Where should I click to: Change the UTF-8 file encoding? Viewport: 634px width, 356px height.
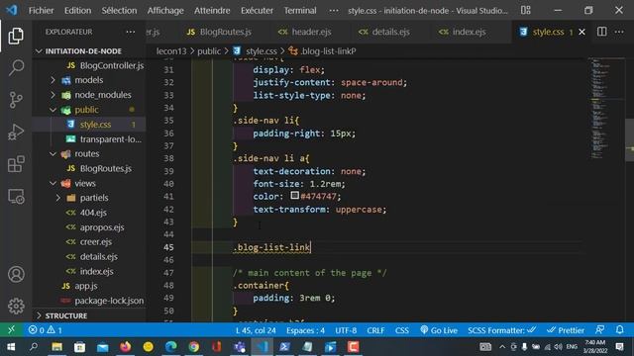[x=346, y=330]
